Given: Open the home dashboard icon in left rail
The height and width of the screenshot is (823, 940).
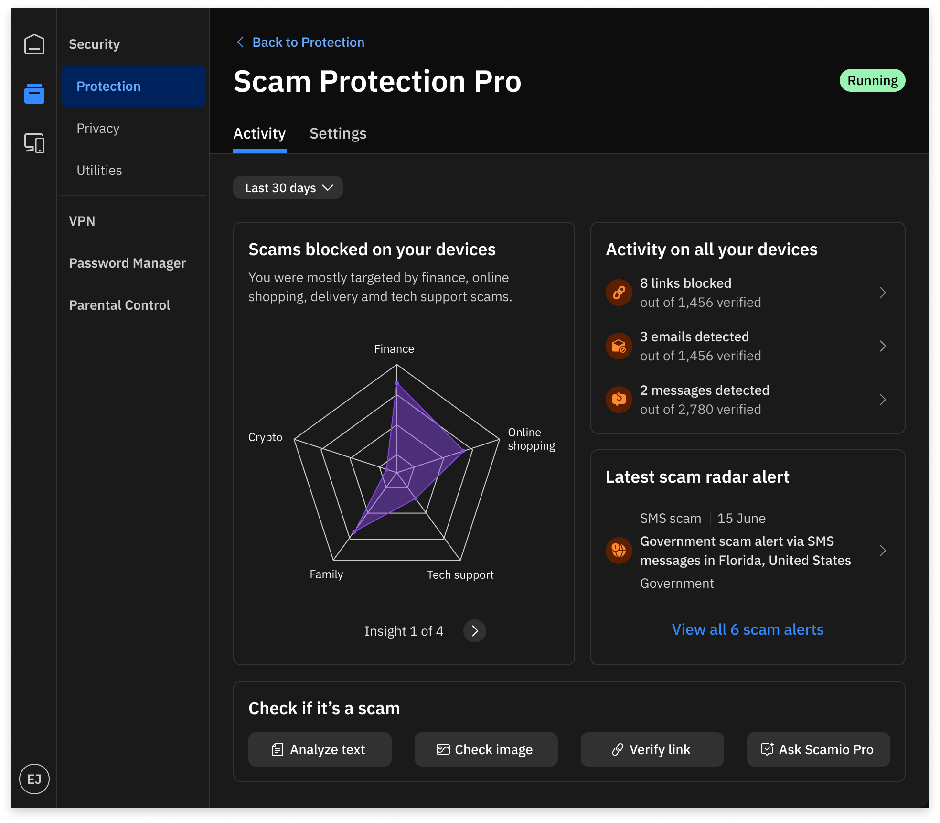Looking at the screenshot, I should pyautogui.click(x=34, y=44).
